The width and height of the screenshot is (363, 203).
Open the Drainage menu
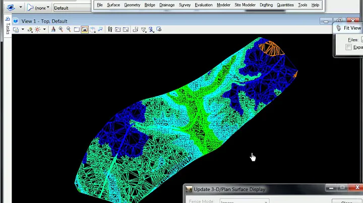click(x=167, y=5)
